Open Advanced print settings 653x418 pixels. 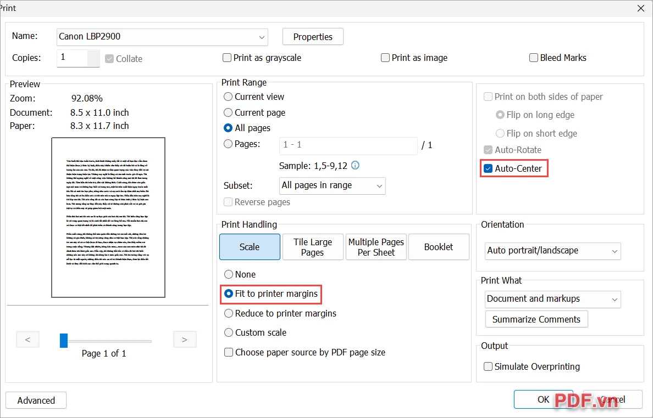36,400
